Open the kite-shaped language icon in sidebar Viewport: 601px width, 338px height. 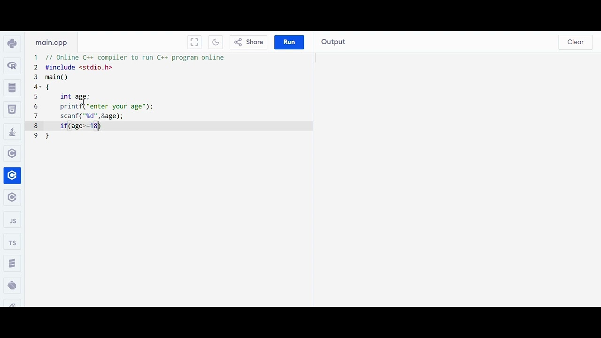click(x=12, y=285)
